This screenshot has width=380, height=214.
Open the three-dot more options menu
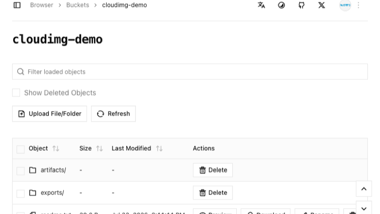[x=359, y=5]
